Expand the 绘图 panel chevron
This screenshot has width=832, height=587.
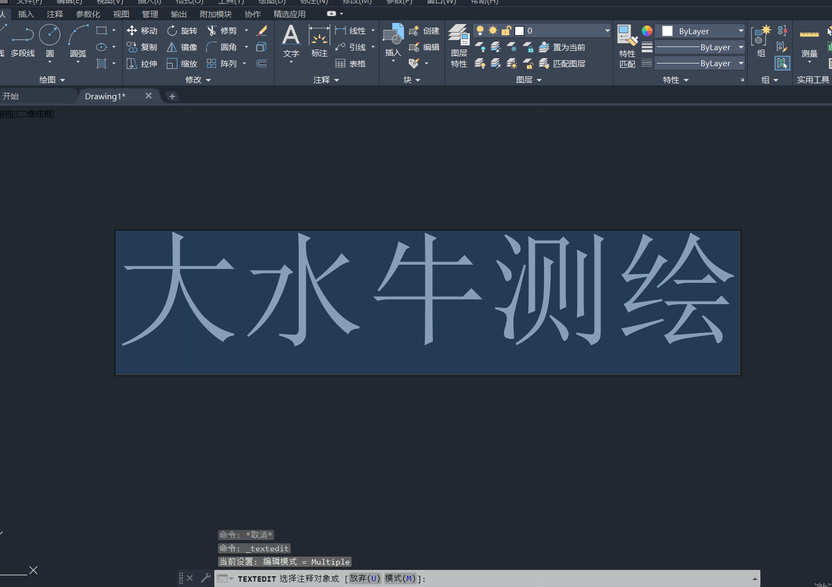(62, 80)
